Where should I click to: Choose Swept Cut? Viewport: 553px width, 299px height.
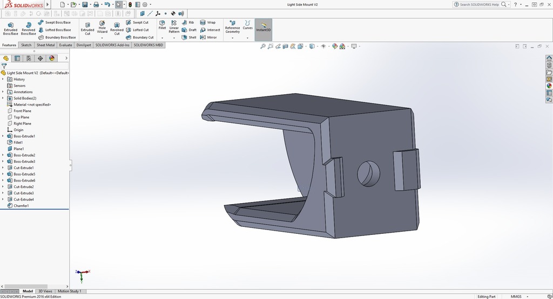pyautogui.click(x=137, y=22)
